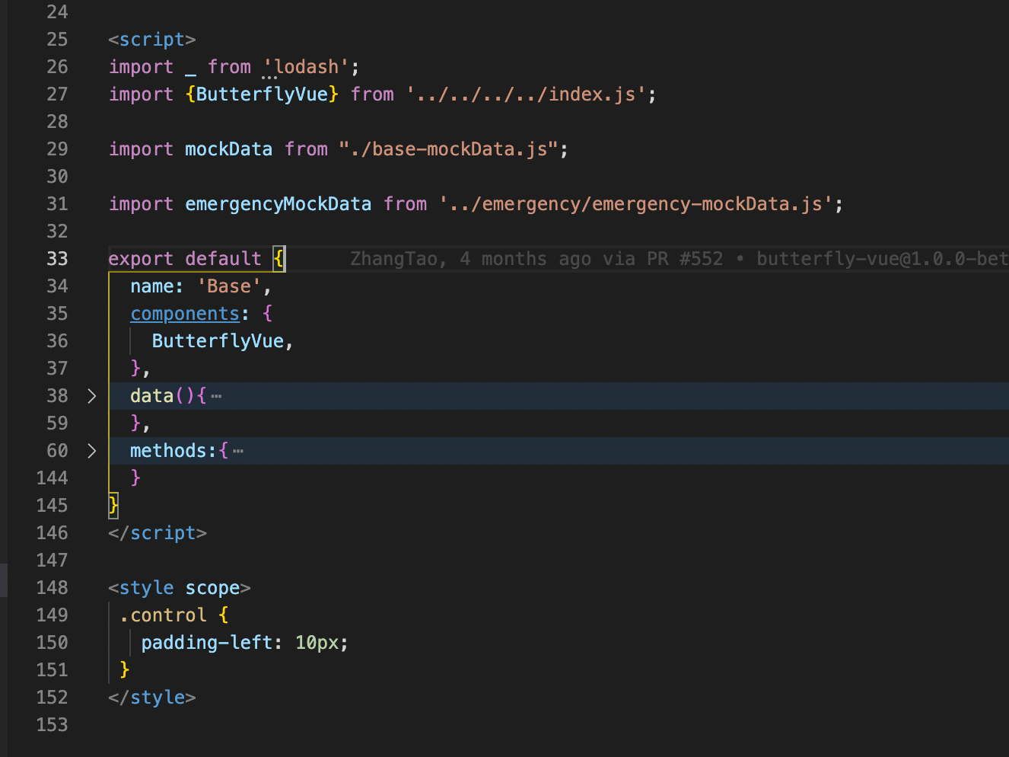The image size is (1009, 757).
Task: Follow the underlined components link
Action: (185, 314)
